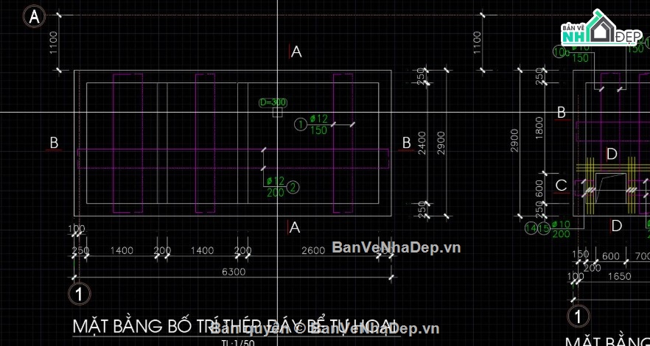Select the long horizontal magenta rebar strip
Viewport: 650px width, 346px height.
tap(234, 159)
